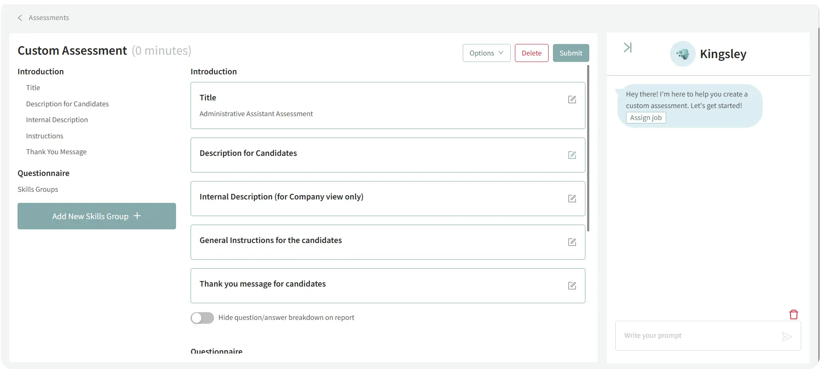
Task: Edit the Description for Candidates section
Action: pyautogui.click(x=572, y=155)
